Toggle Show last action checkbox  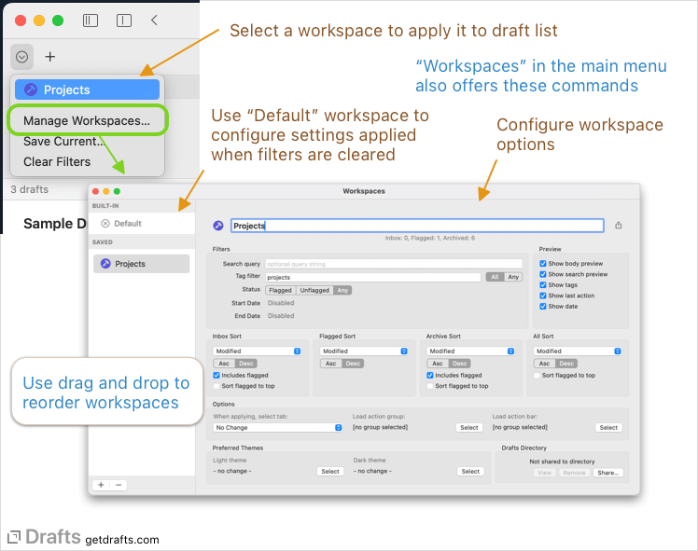543,296
